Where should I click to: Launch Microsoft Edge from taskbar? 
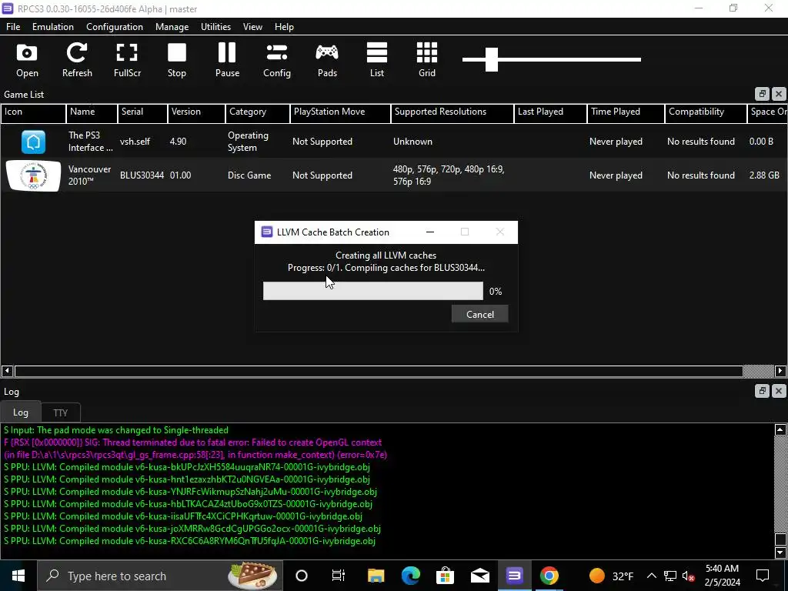pyautogui.click(x=411, y=576)
